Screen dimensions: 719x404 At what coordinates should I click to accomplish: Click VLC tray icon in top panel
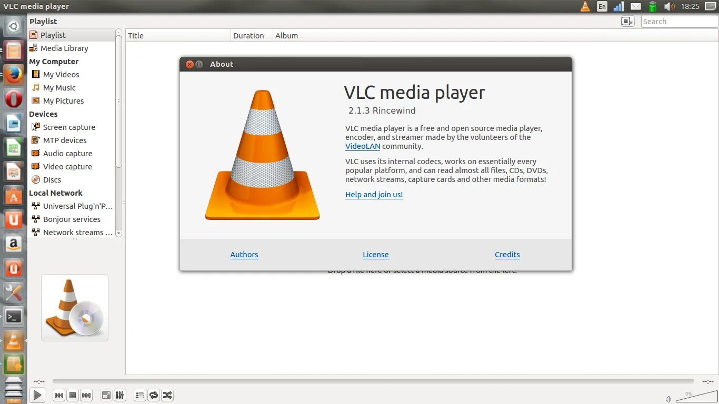(x=585, y=6)
